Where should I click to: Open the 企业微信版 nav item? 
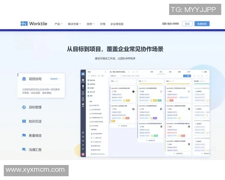[x=117, y=24]
